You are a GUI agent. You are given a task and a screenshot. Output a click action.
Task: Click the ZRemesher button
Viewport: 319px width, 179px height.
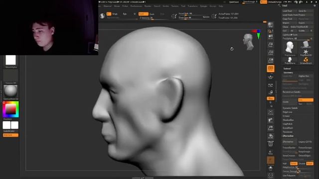tap(290, 142)
